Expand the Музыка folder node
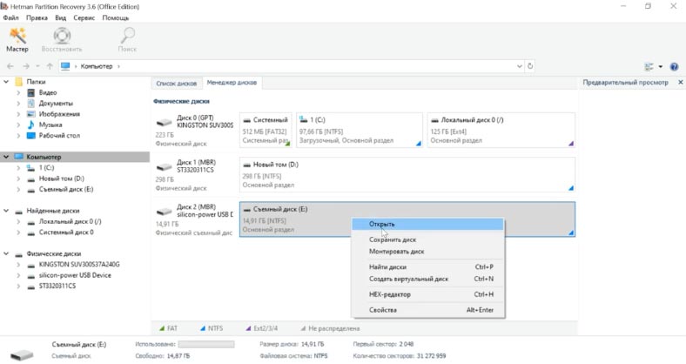 [x=18, y=125]
